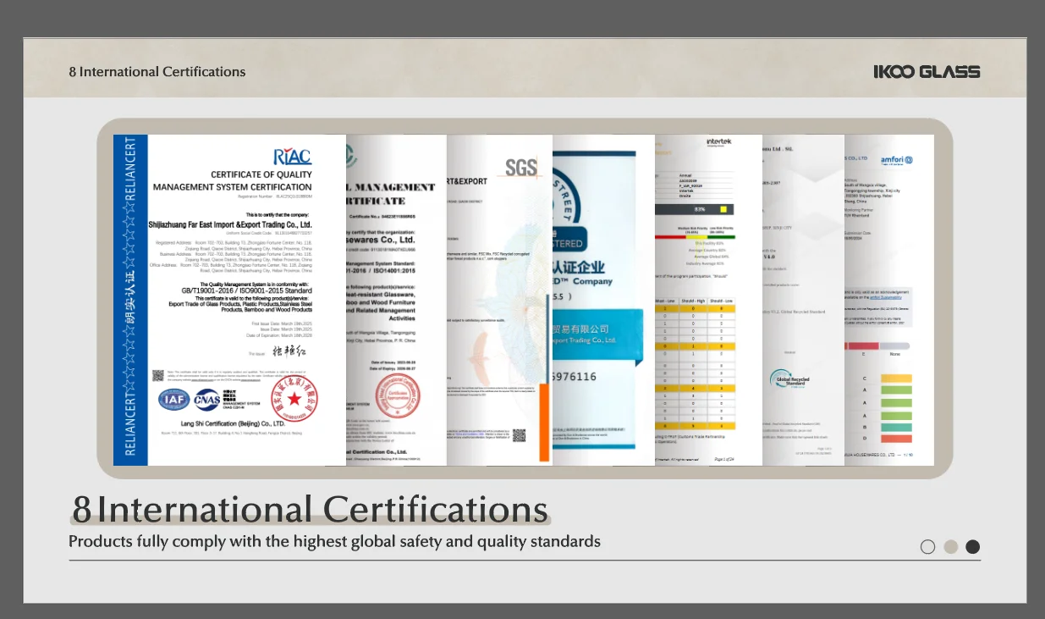Screen dimensions: 1045x619
Task: Select the dark filled carousel dot
Action: coord(973,547)
